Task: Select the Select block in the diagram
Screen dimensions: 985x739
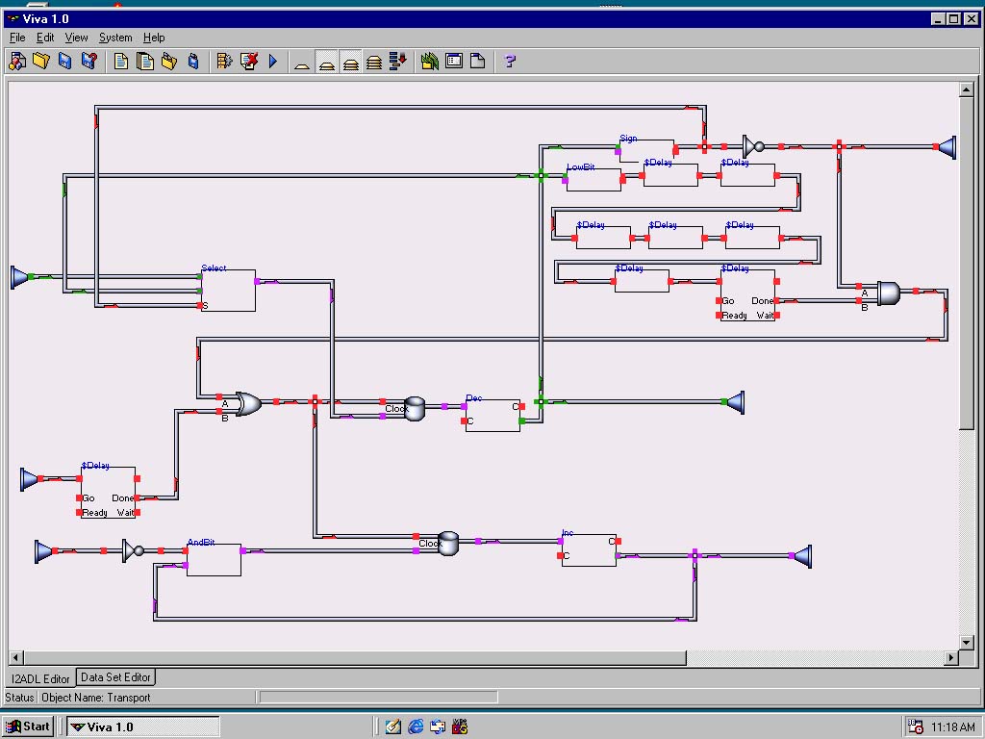Action: click(229, 291)
